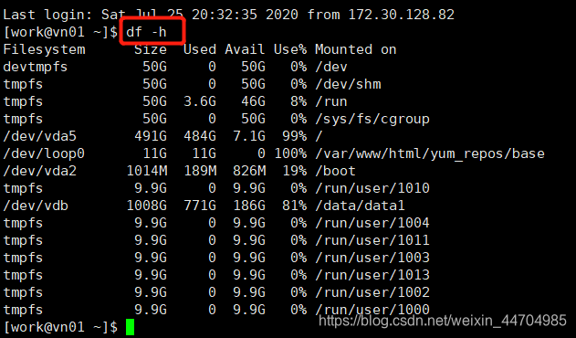576x338 pixels.
Task: Click the mount point '/run/user/1011'
Action: tap(372, 240)
